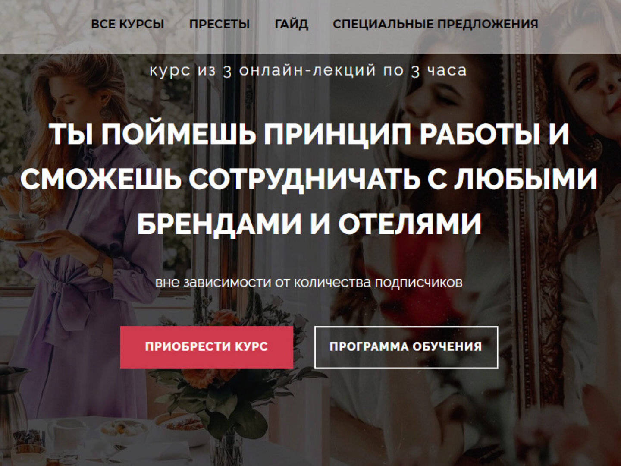Click the wristwatch on the woman's arm
The width and height of the screenshot is (621, 466).
(97, 268)
